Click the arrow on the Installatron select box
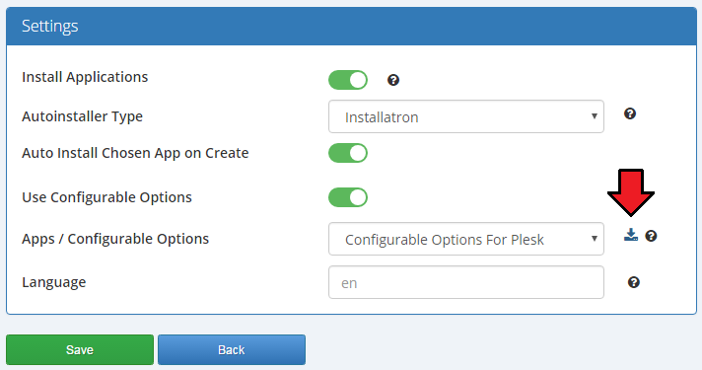This screenshot has height=370, width=702. [x=595, y=116]
